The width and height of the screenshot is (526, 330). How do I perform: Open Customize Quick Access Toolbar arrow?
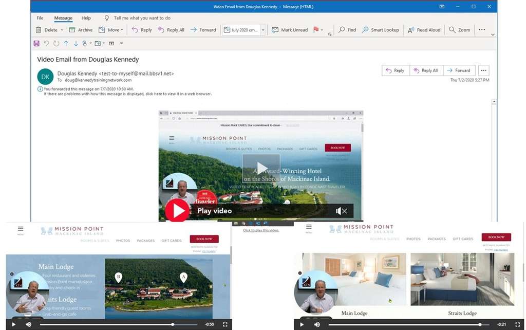(x=121, y=43)
